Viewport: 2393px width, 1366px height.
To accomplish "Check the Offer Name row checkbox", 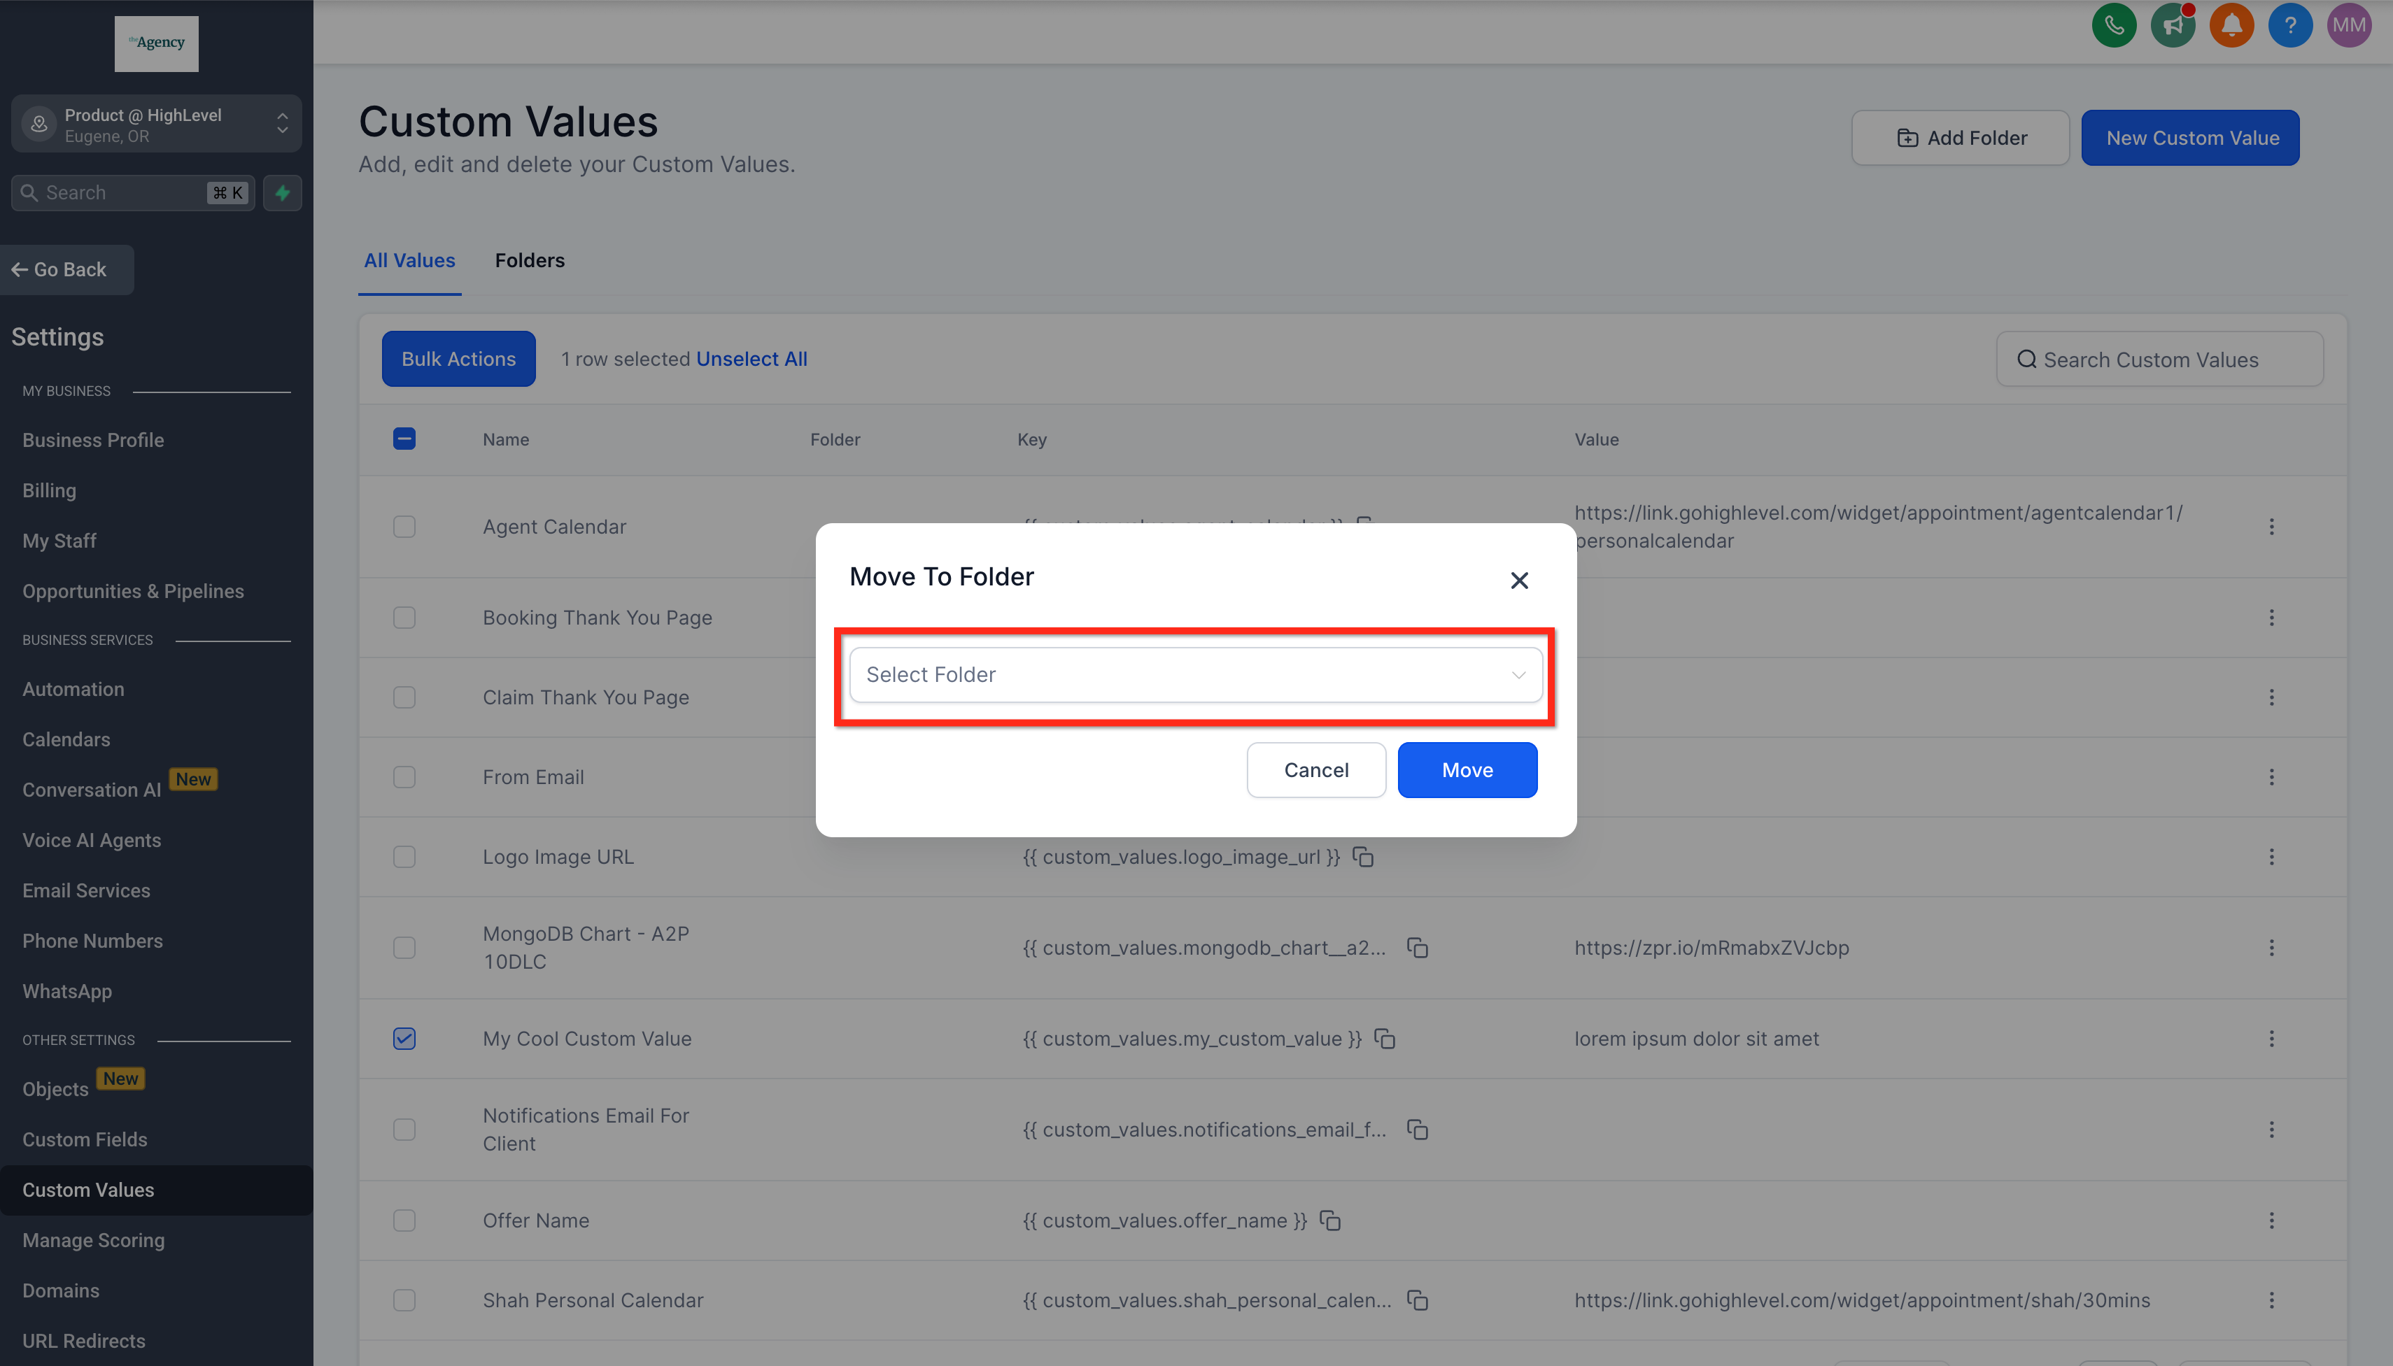I will [x=404, y=1221].
